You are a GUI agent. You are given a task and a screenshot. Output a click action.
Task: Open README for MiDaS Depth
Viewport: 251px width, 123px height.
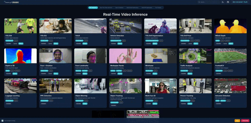(x=218, y=44)
